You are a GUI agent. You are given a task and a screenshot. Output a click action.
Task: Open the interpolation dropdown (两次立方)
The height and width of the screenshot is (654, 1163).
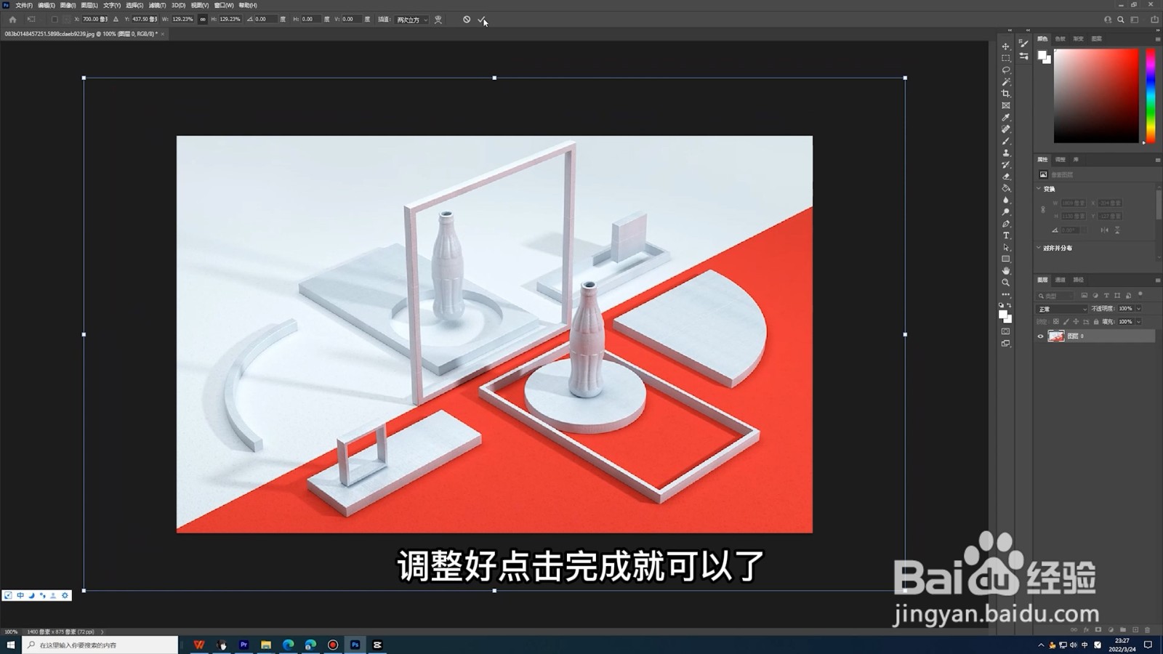pos(412,20)
